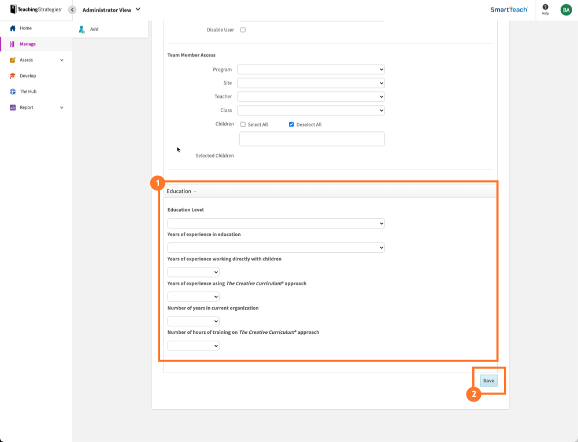This screenshot has height=442, width=578.
Task: Click the back arrow near Administrator View
Action: pyautogui.click(x=72, y=9)
